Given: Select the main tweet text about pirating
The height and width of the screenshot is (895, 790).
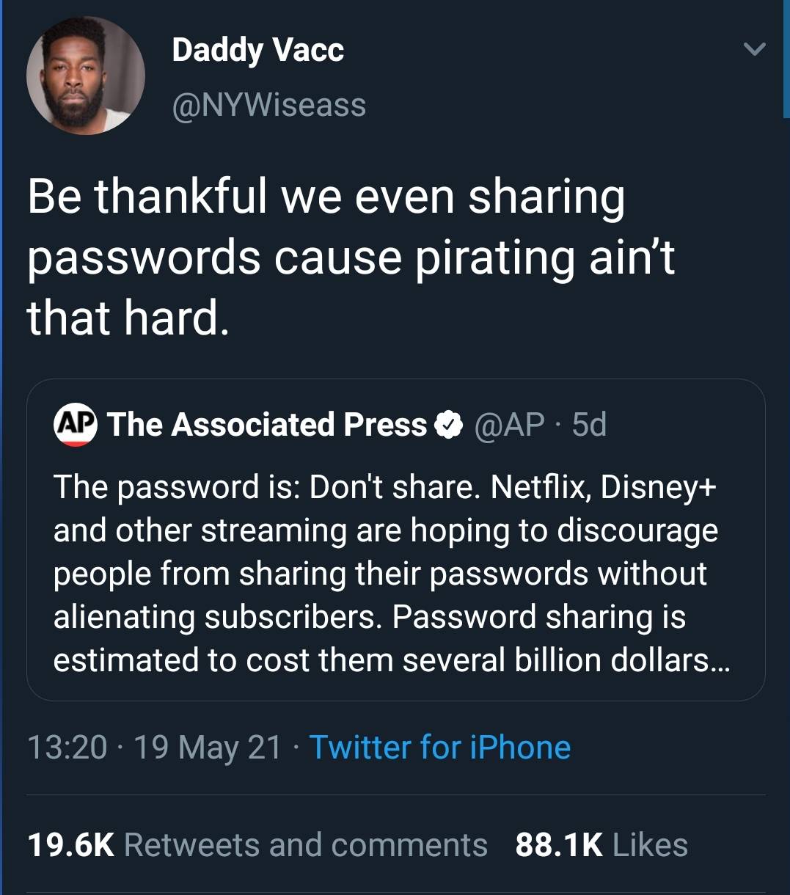Looking at the screenshot, I should (x=352, y=255).
